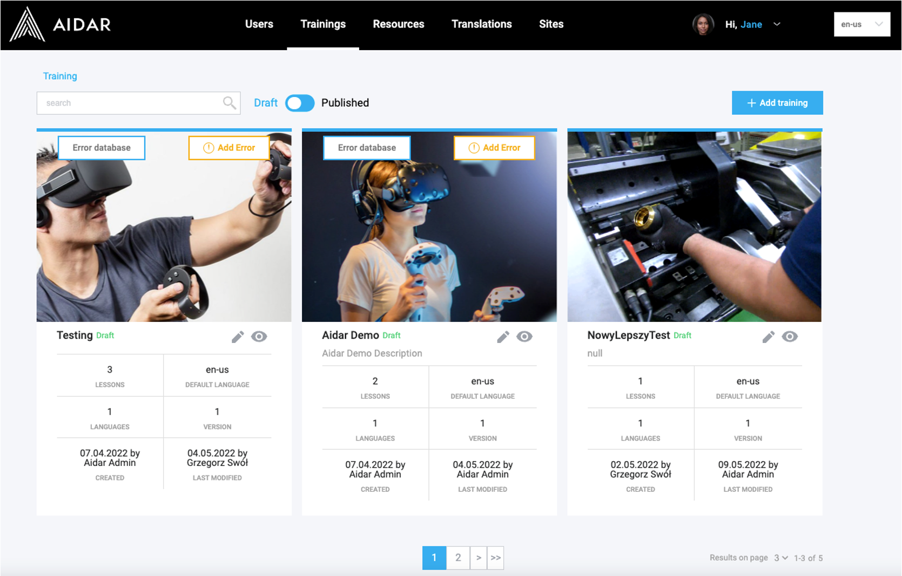Image resolution: width=902 pixels, height=576 pixels.
Task: Preview the Testing training with eye icon
Action: (259, 337)
